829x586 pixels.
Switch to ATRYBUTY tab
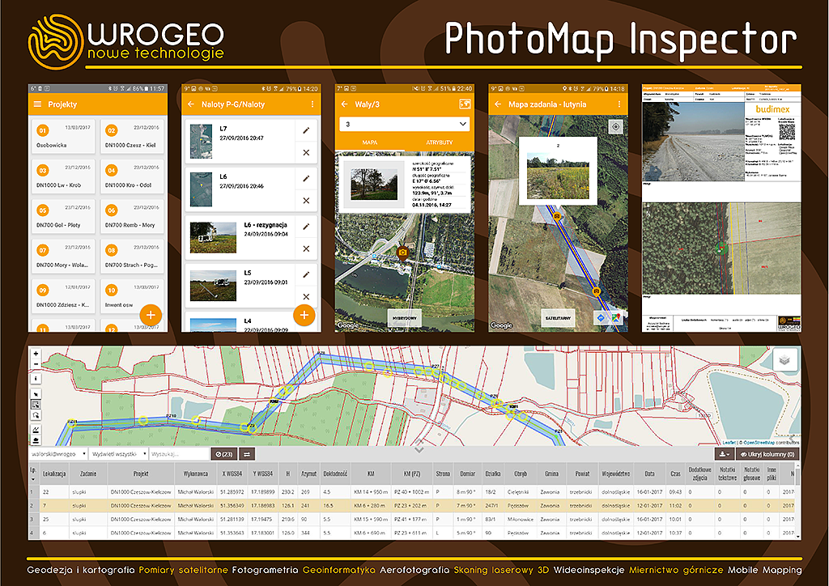pyautogui.click(x=438, y=142)
